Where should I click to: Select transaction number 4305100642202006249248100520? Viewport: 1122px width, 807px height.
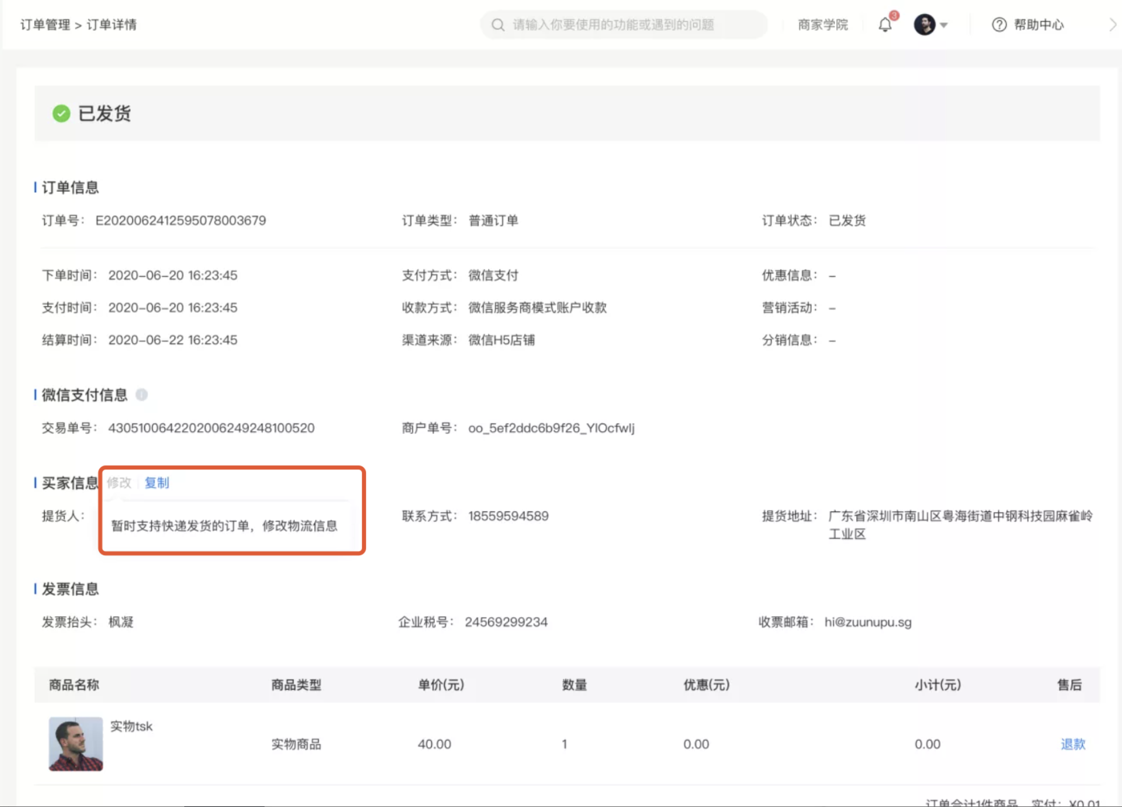pyautogui.click(x=211, y=428)
